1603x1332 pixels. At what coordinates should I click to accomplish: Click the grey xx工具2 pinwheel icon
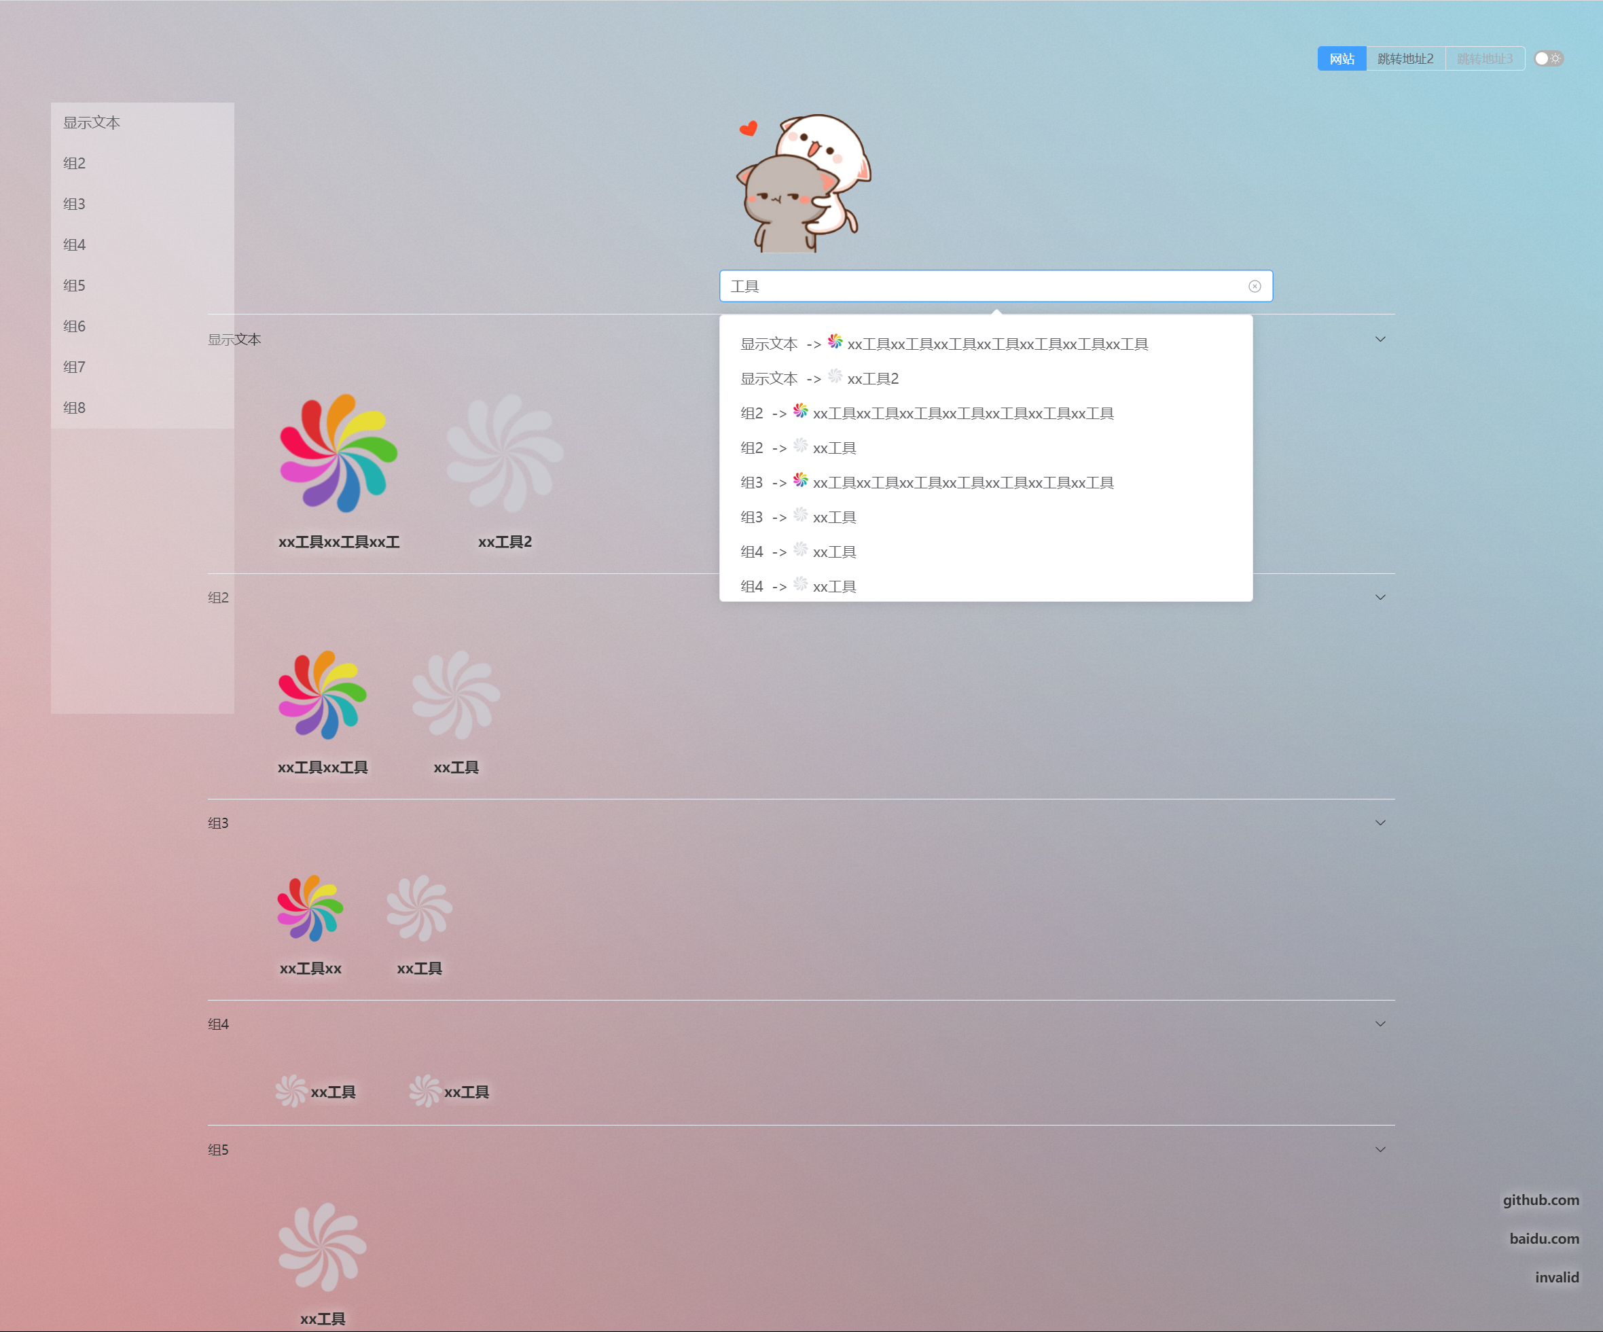[x=505, y=452]
